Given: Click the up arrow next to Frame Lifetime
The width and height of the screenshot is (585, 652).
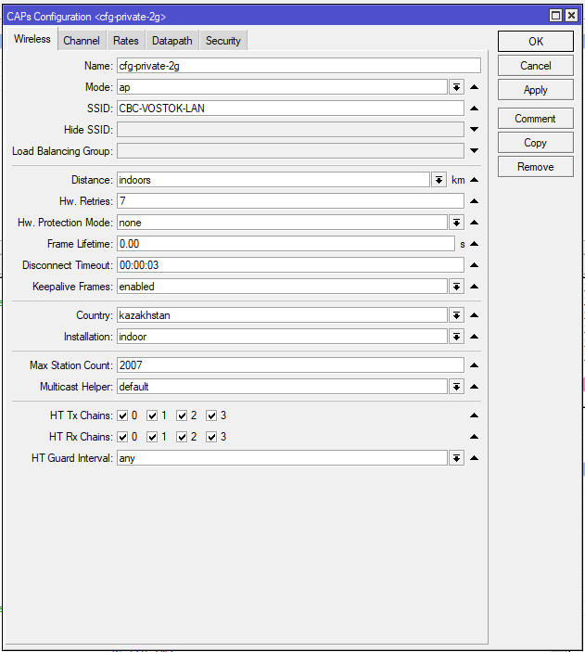Looking at the screenshot, I should click(x=474, y=244).
